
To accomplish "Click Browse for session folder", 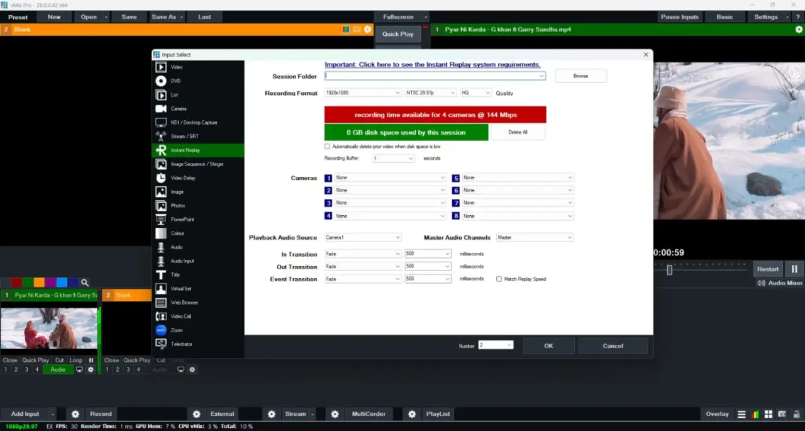I will point(580,76).
